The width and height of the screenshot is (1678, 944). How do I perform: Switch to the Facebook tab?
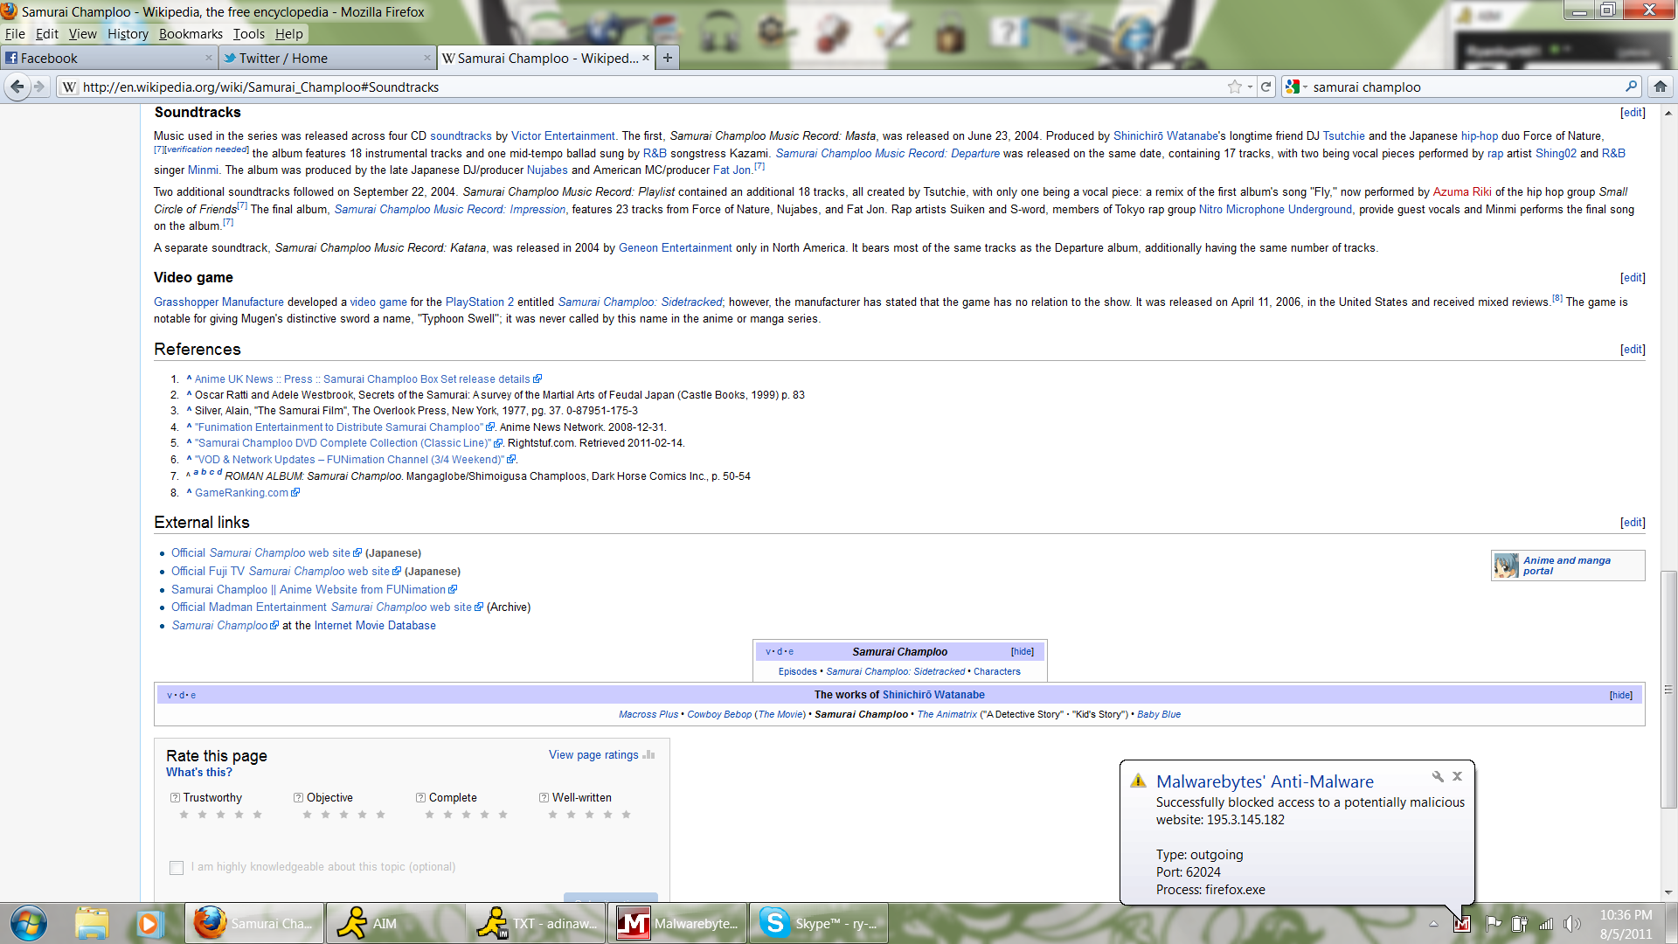click(x=108, y=58)
